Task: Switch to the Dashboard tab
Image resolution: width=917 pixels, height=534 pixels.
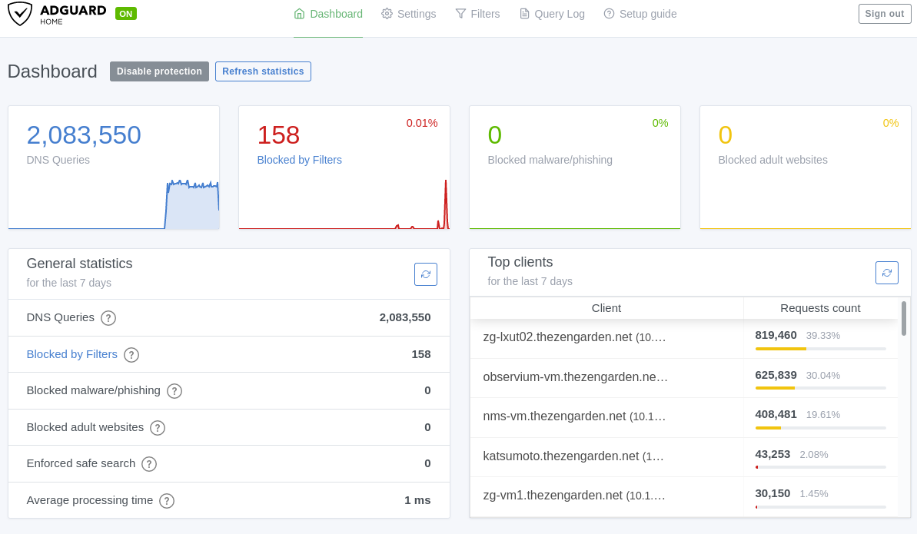Action: 328,14
